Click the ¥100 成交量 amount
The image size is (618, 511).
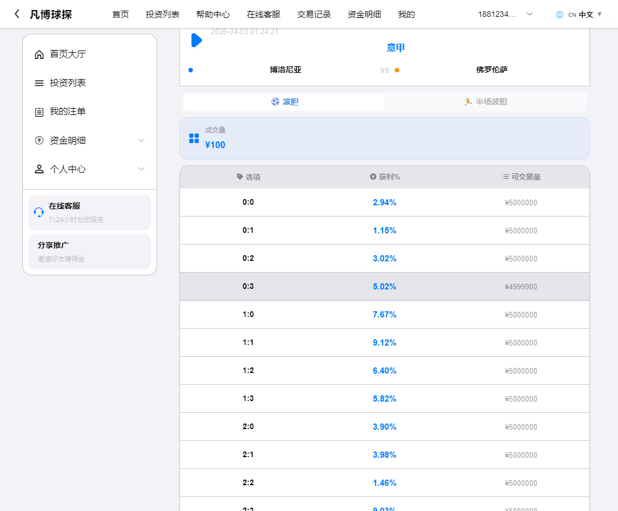pos(215,145)
